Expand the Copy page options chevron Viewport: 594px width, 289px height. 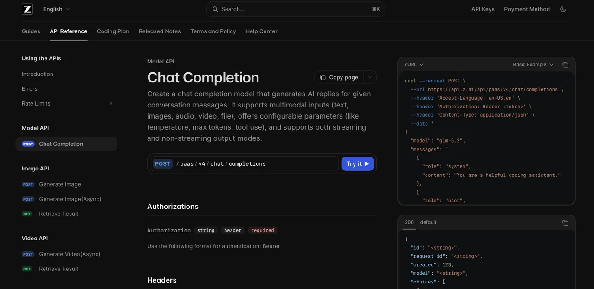(x=370, y=77)
